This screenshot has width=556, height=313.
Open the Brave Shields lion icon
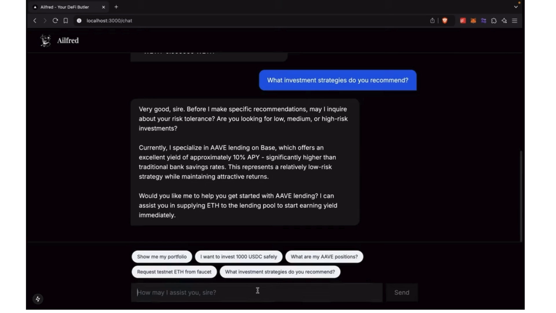pos(445,21)
